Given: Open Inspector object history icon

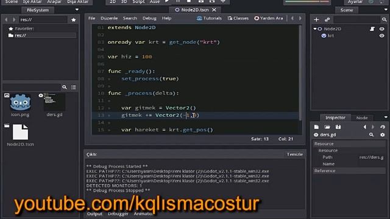Looking at the screenshot, I should [x=383, y=127].
